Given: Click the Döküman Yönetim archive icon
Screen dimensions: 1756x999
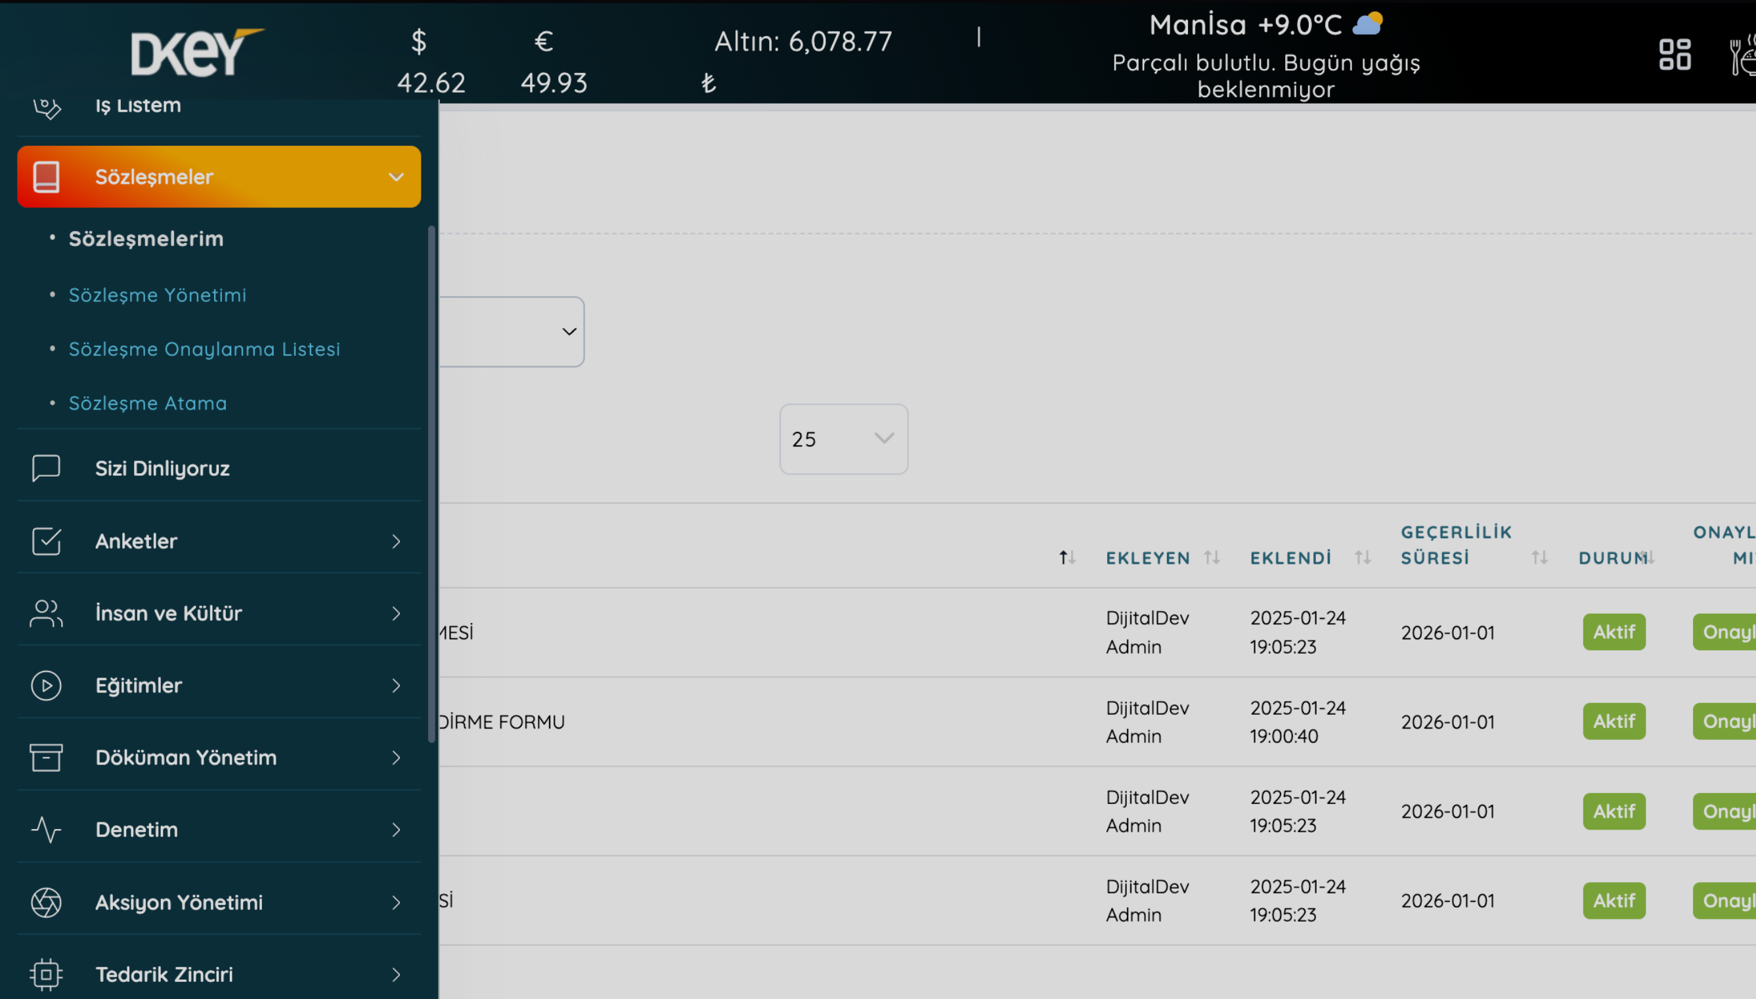Looking at the screenshot, I should pyautogui.click(x=46, y=757).
